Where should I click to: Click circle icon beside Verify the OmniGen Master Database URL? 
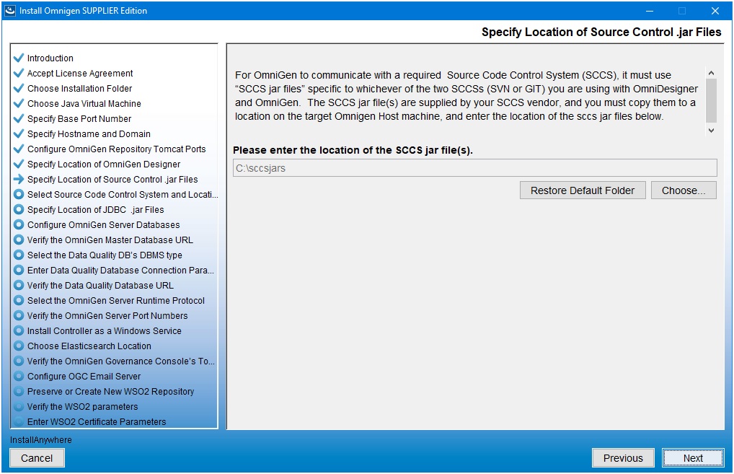coord(19,240)
